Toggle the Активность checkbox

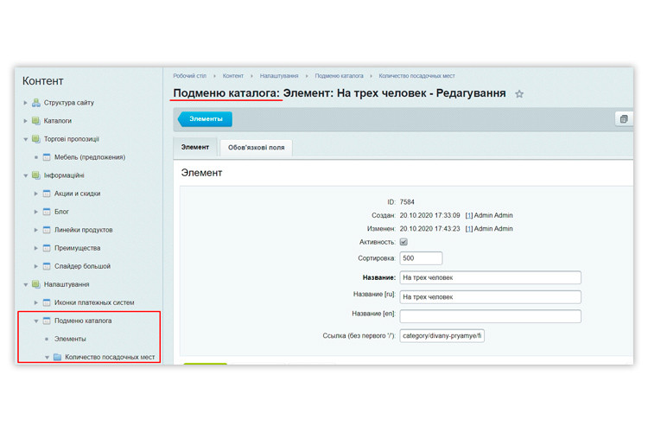[403, 242]
